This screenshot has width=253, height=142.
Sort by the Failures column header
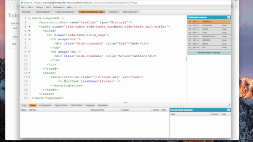click(156, 110)
